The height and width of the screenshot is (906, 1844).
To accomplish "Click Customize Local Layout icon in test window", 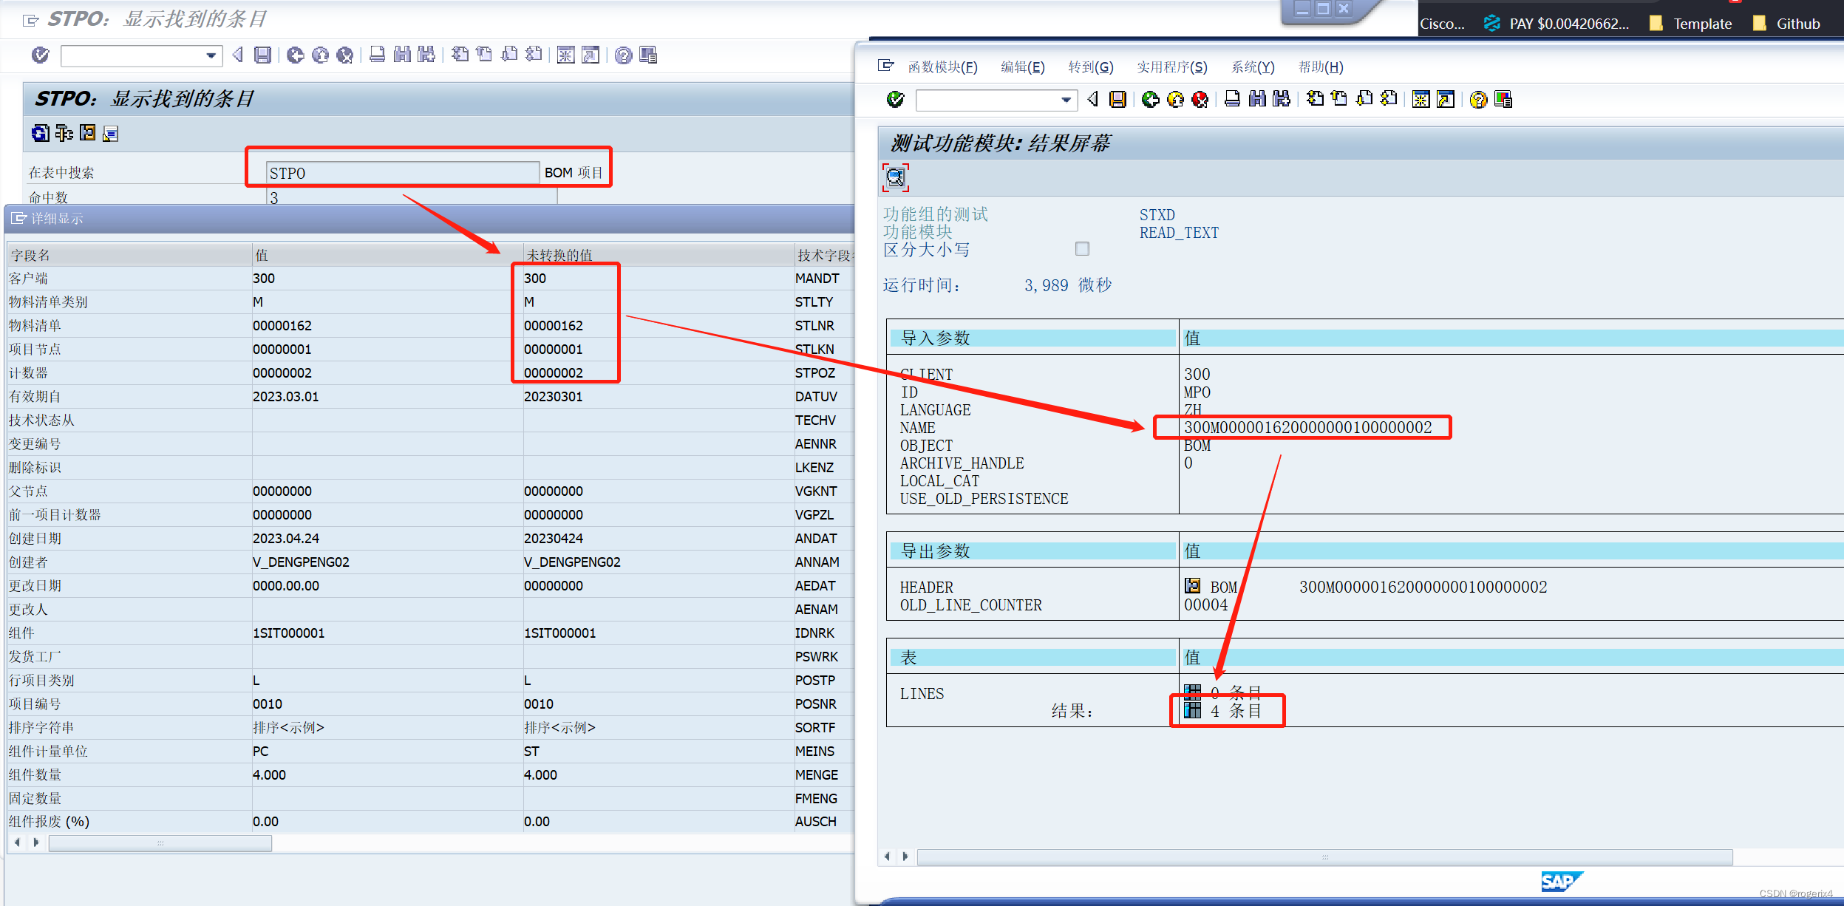I will tap(1503, 99).
